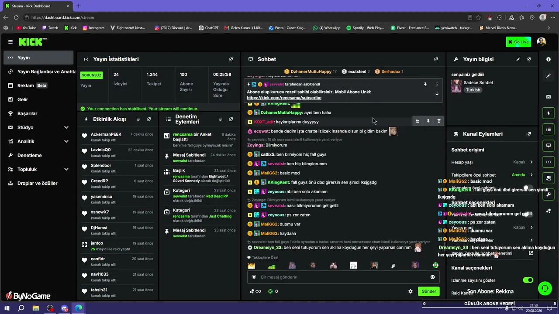Delete the KOXT_edt chat message

(439, 121)
